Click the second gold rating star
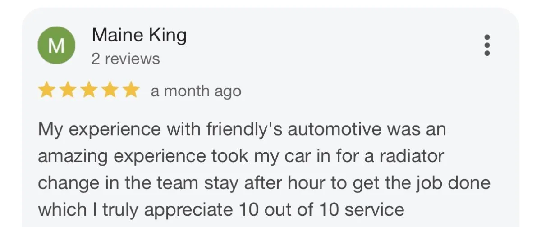 [x=68, y=91]
